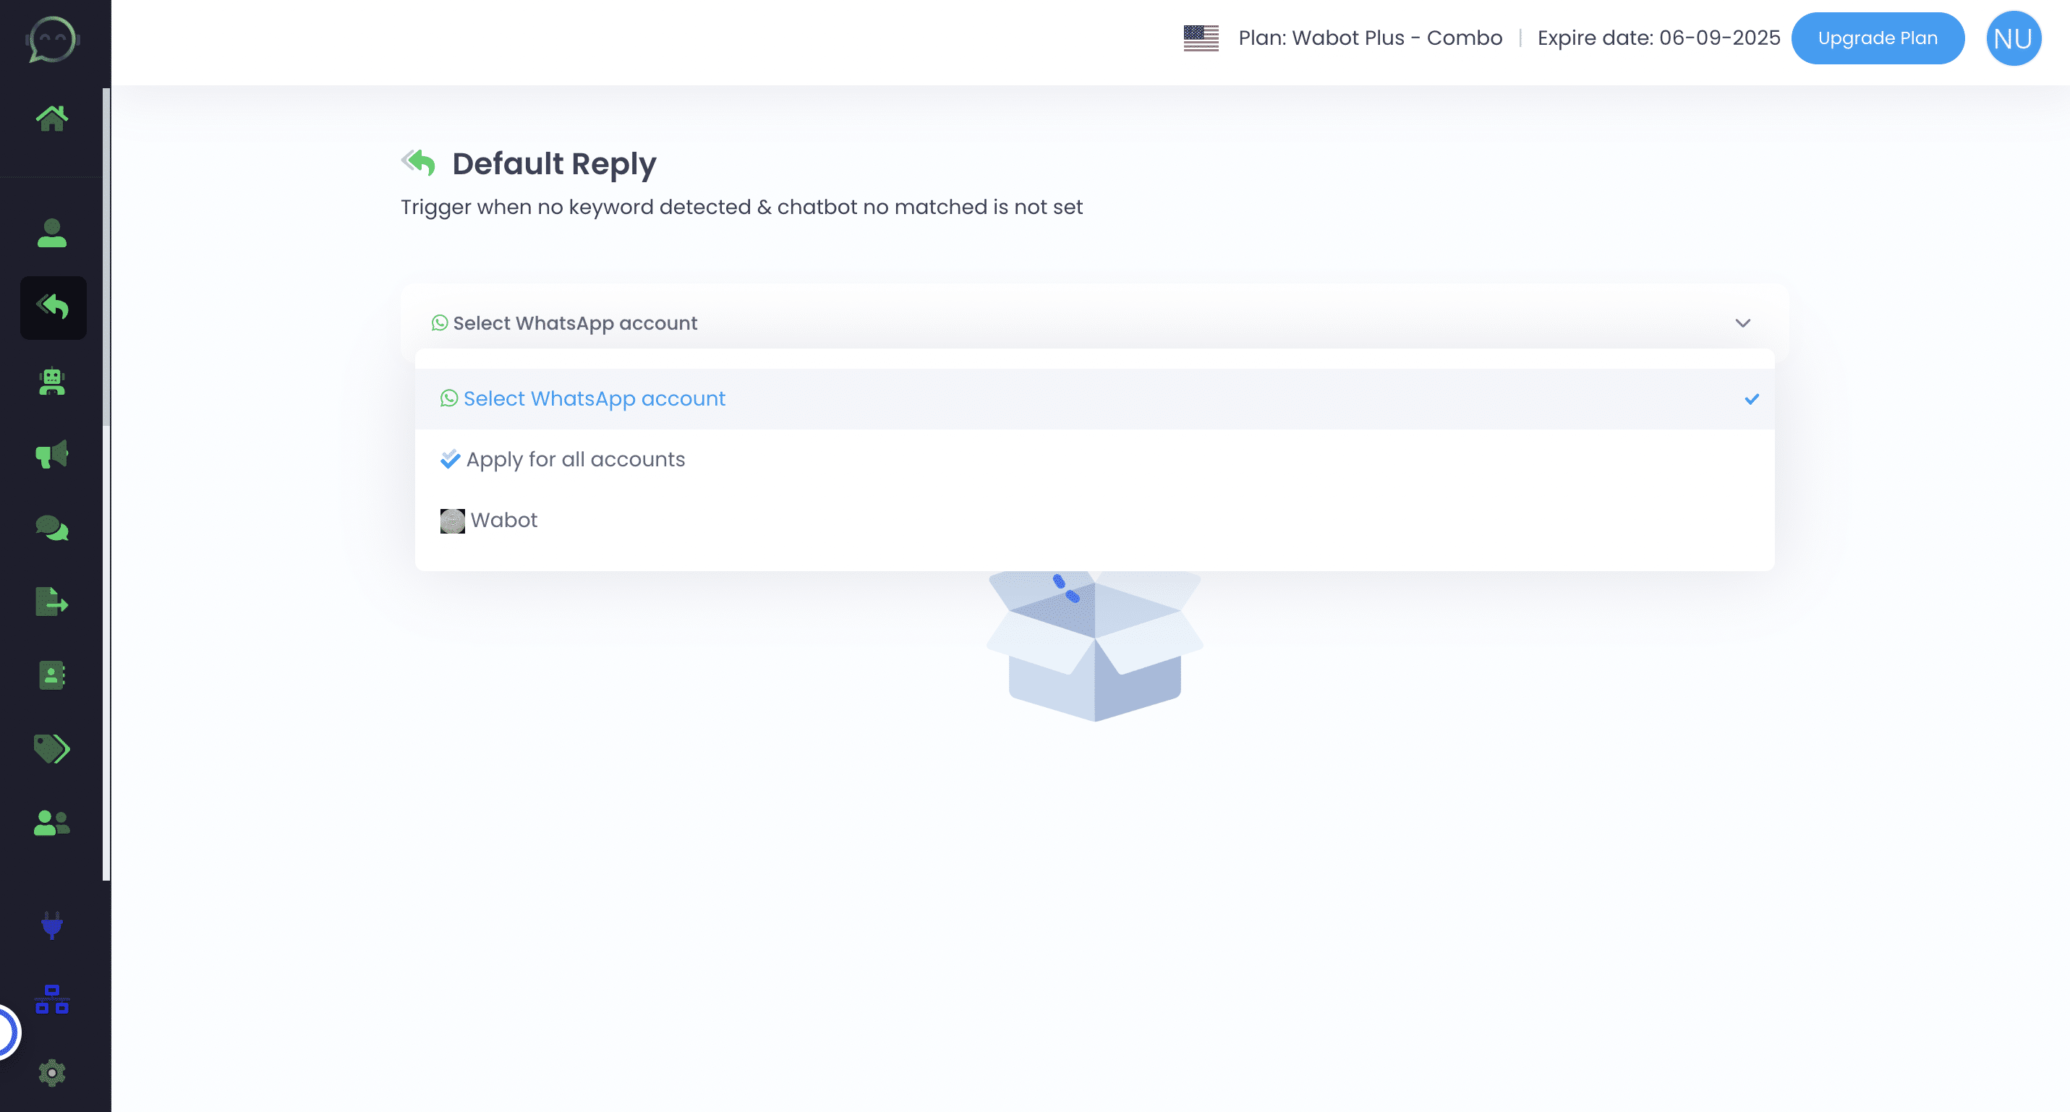Click the sidebar vertical scrollbar
The width and height of the screenshot is (2070, 1112).
click(106, 257)
